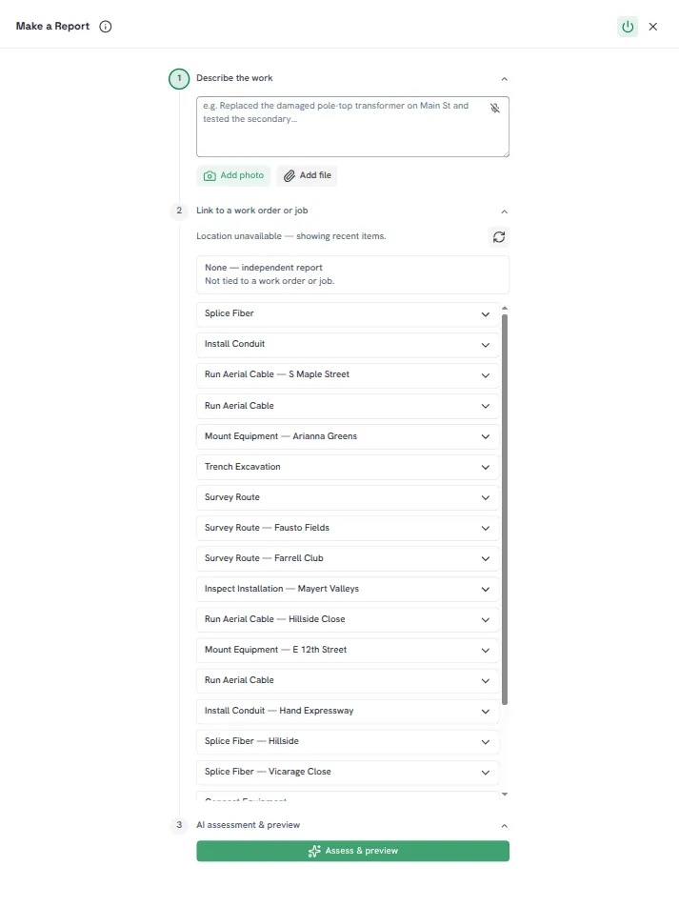Click the Assess & preview button
The image size is (679, 906).
[x=352, y=851]
